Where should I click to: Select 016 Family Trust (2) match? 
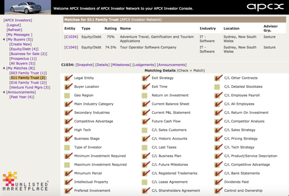tap(28, 83)
